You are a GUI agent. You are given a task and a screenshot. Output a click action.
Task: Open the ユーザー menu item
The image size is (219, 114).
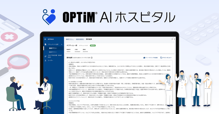(50, 61)
